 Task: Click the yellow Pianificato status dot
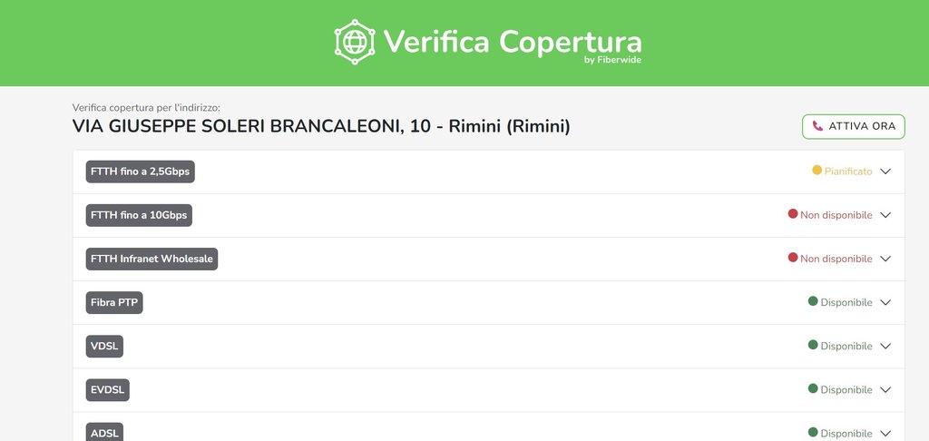click(817, 170)
